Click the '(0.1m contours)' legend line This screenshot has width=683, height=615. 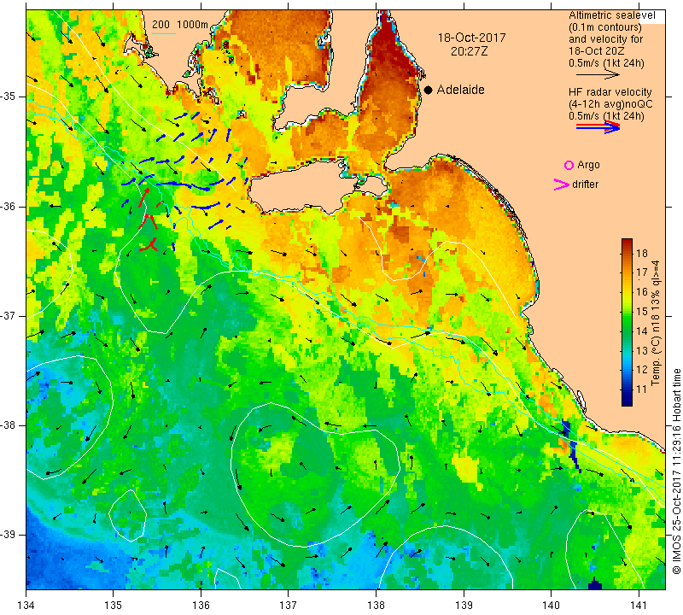pos(604,27)
